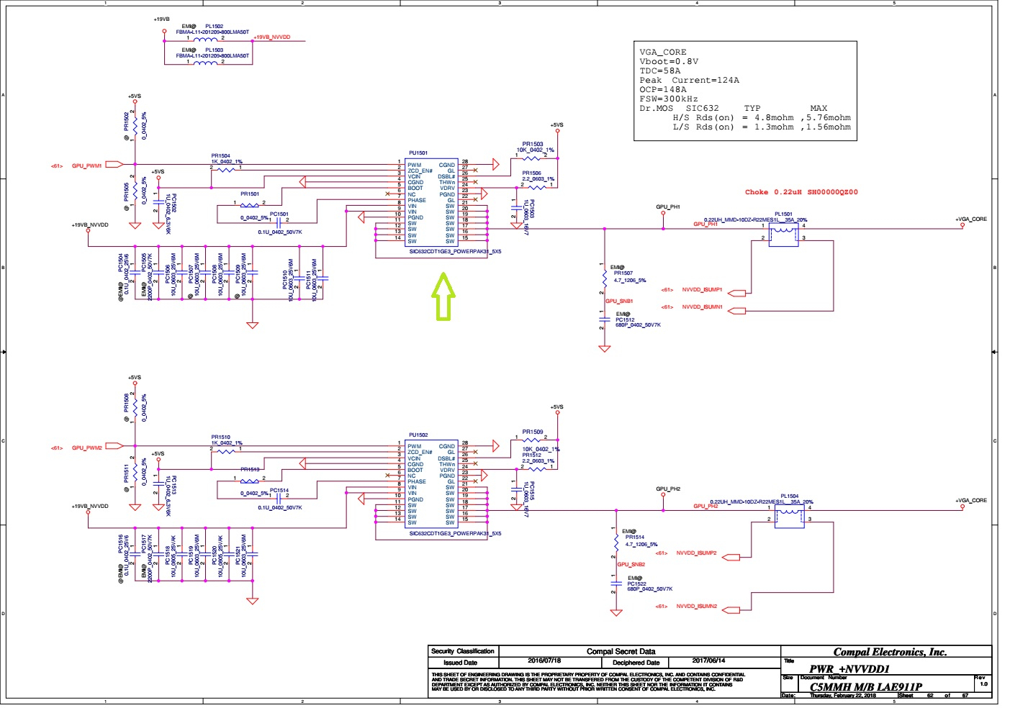Click the PC1512 snubber capacitor symbol

pyautogui.click(x=604, y=319)
